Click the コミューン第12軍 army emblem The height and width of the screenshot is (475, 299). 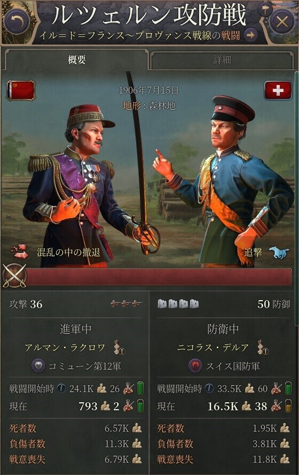pyautogui.click(x=38, y=366)
